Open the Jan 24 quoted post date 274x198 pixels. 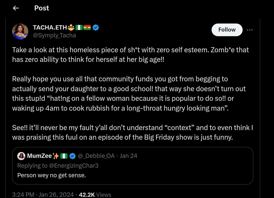[128, 156]
